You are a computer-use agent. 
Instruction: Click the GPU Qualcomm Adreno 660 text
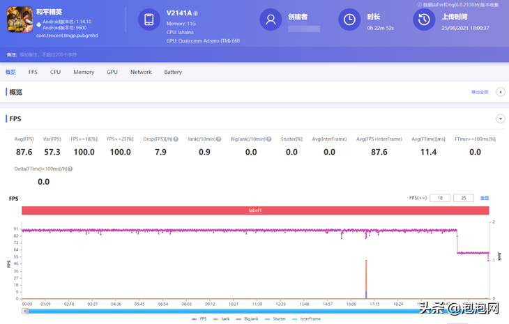click(203, 41)
